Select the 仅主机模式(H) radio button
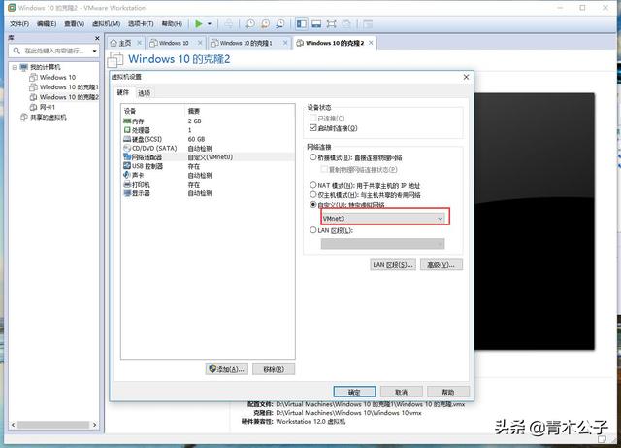Screen dimensions: 621x448 coord(312,194)
